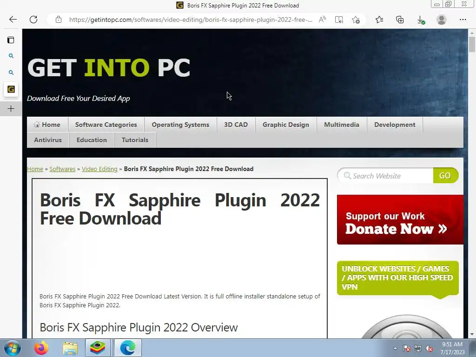Click the Donate Now banner
Image resolution: width=476 pixels, height=357 pixels.
(400, 220)
